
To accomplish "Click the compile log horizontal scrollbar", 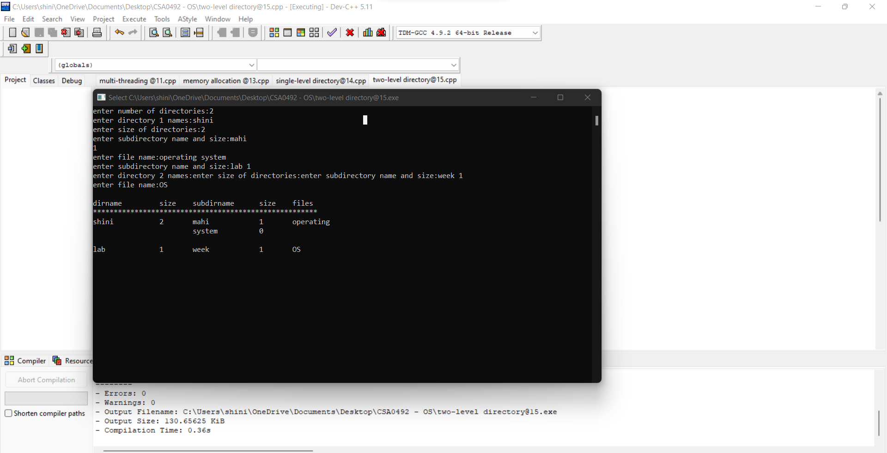I will pos(207,451).
